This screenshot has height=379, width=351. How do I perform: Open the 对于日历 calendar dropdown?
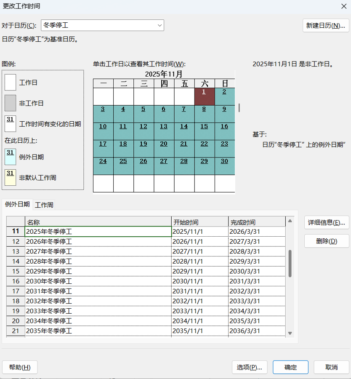pyautogui.click(x=102, y=25)
